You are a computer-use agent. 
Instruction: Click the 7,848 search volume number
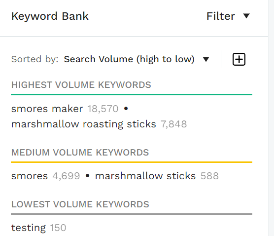173,124
